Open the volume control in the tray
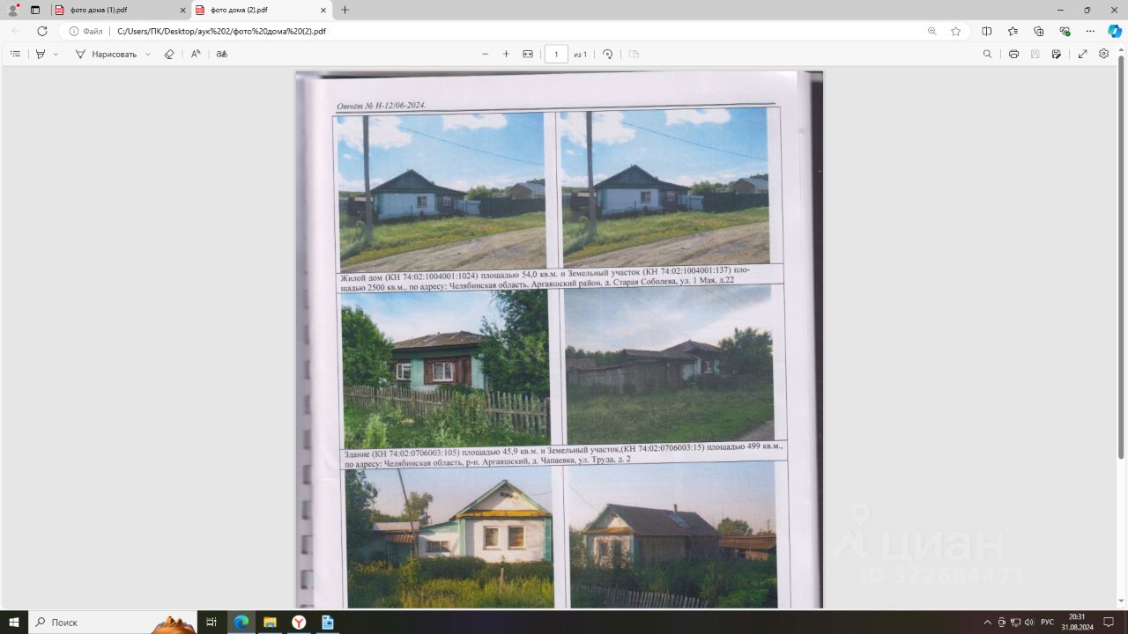The image size is (1128, 634). (x=1028, y=623)
